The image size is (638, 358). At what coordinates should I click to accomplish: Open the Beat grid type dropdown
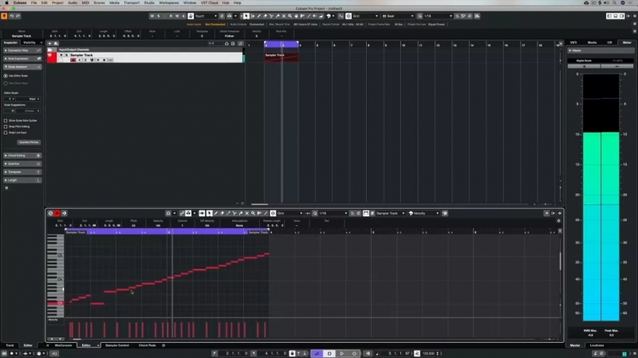(x=397, y=16)
